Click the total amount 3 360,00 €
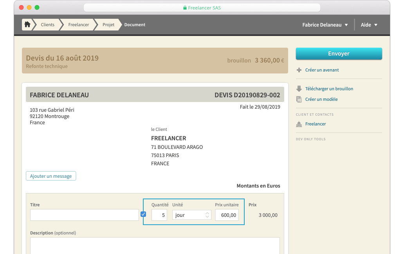This screenshot has height=254, width=404. [269, 61]
